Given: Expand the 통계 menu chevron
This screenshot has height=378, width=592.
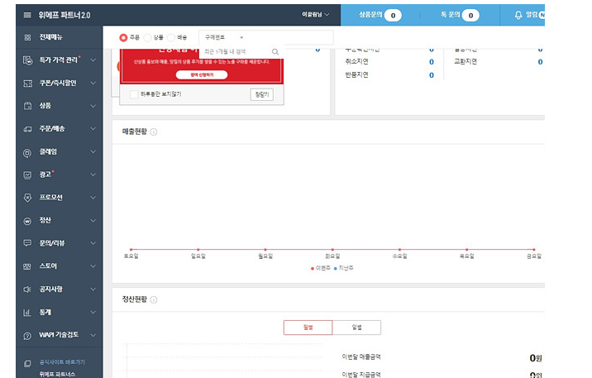Looking at the screenshot, I should tap(93, 313).
